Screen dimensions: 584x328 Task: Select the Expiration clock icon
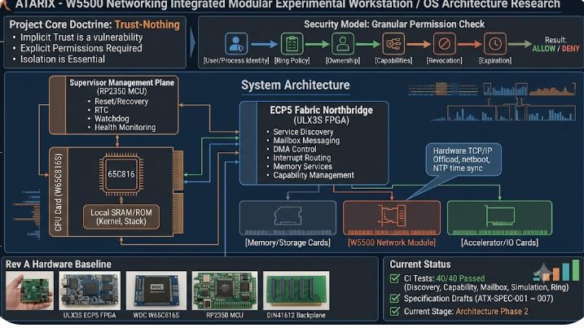pos(495,44)
